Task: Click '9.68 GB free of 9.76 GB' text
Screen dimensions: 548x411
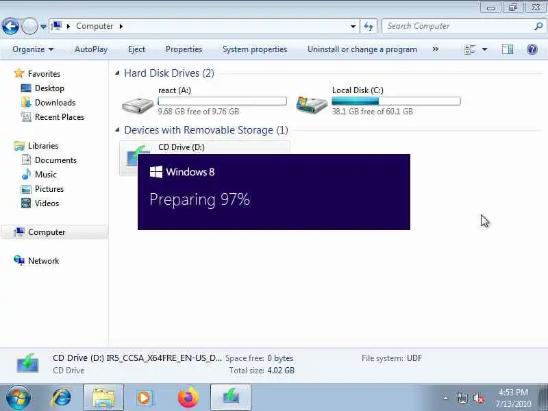Action: pos(199,112)
